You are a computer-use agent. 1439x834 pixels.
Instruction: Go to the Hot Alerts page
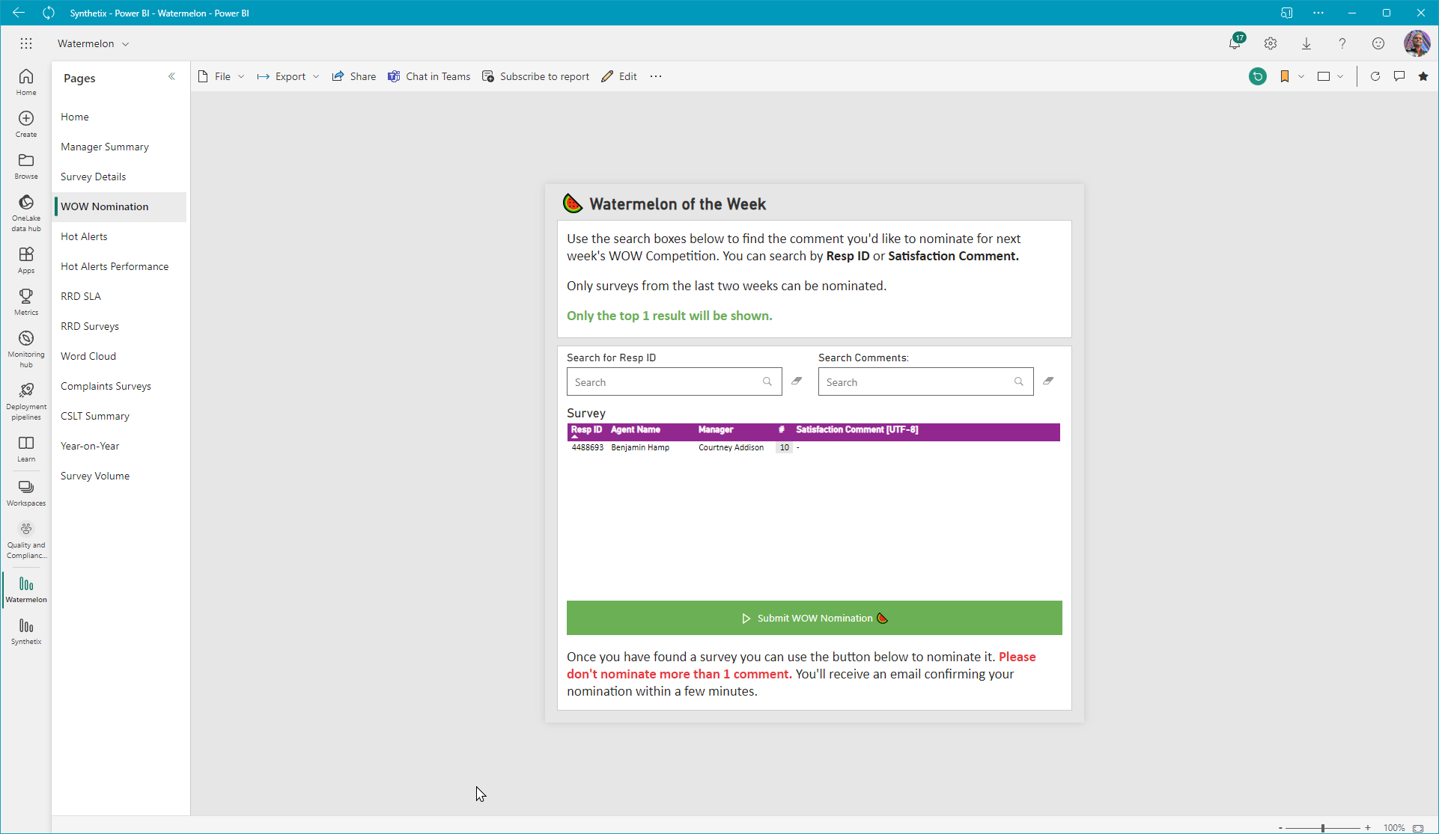(84, 236)
